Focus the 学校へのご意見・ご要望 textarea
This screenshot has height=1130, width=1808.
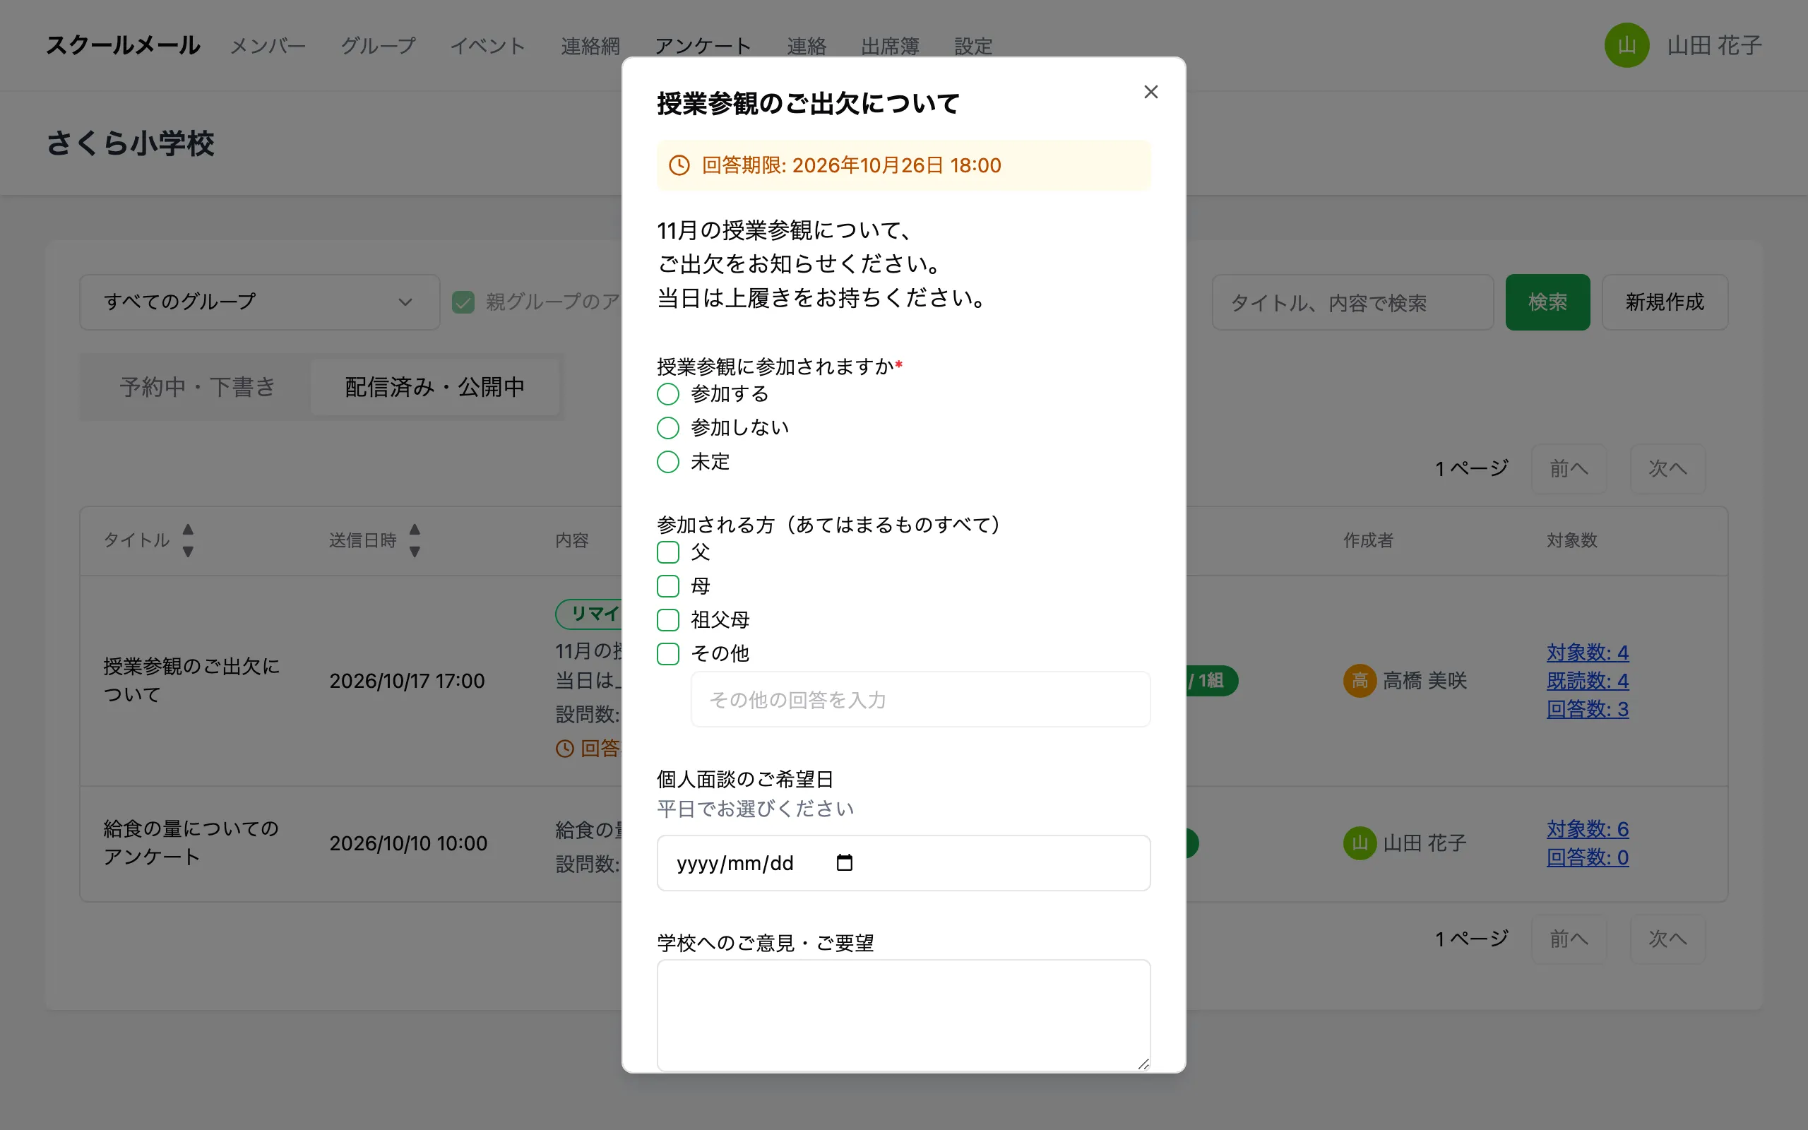point(903,1016)
